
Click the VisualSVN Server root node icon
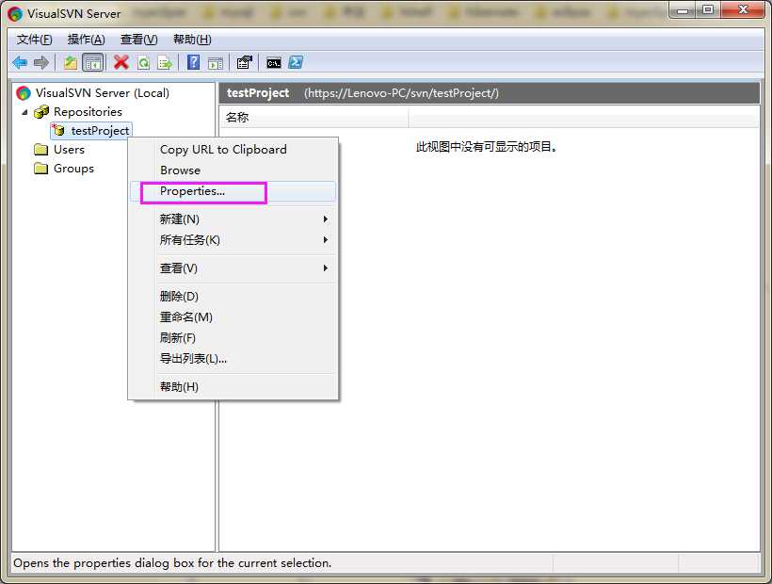[24, 92]
